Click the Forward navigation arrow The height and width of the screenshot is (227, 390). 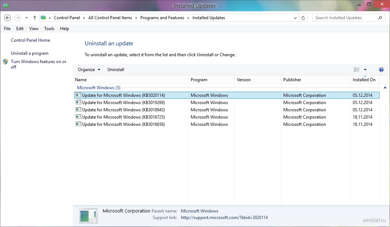pos(18,18)
